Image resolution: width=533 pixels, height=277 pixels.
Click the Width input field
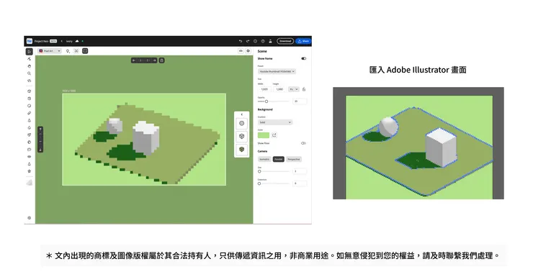264,89
